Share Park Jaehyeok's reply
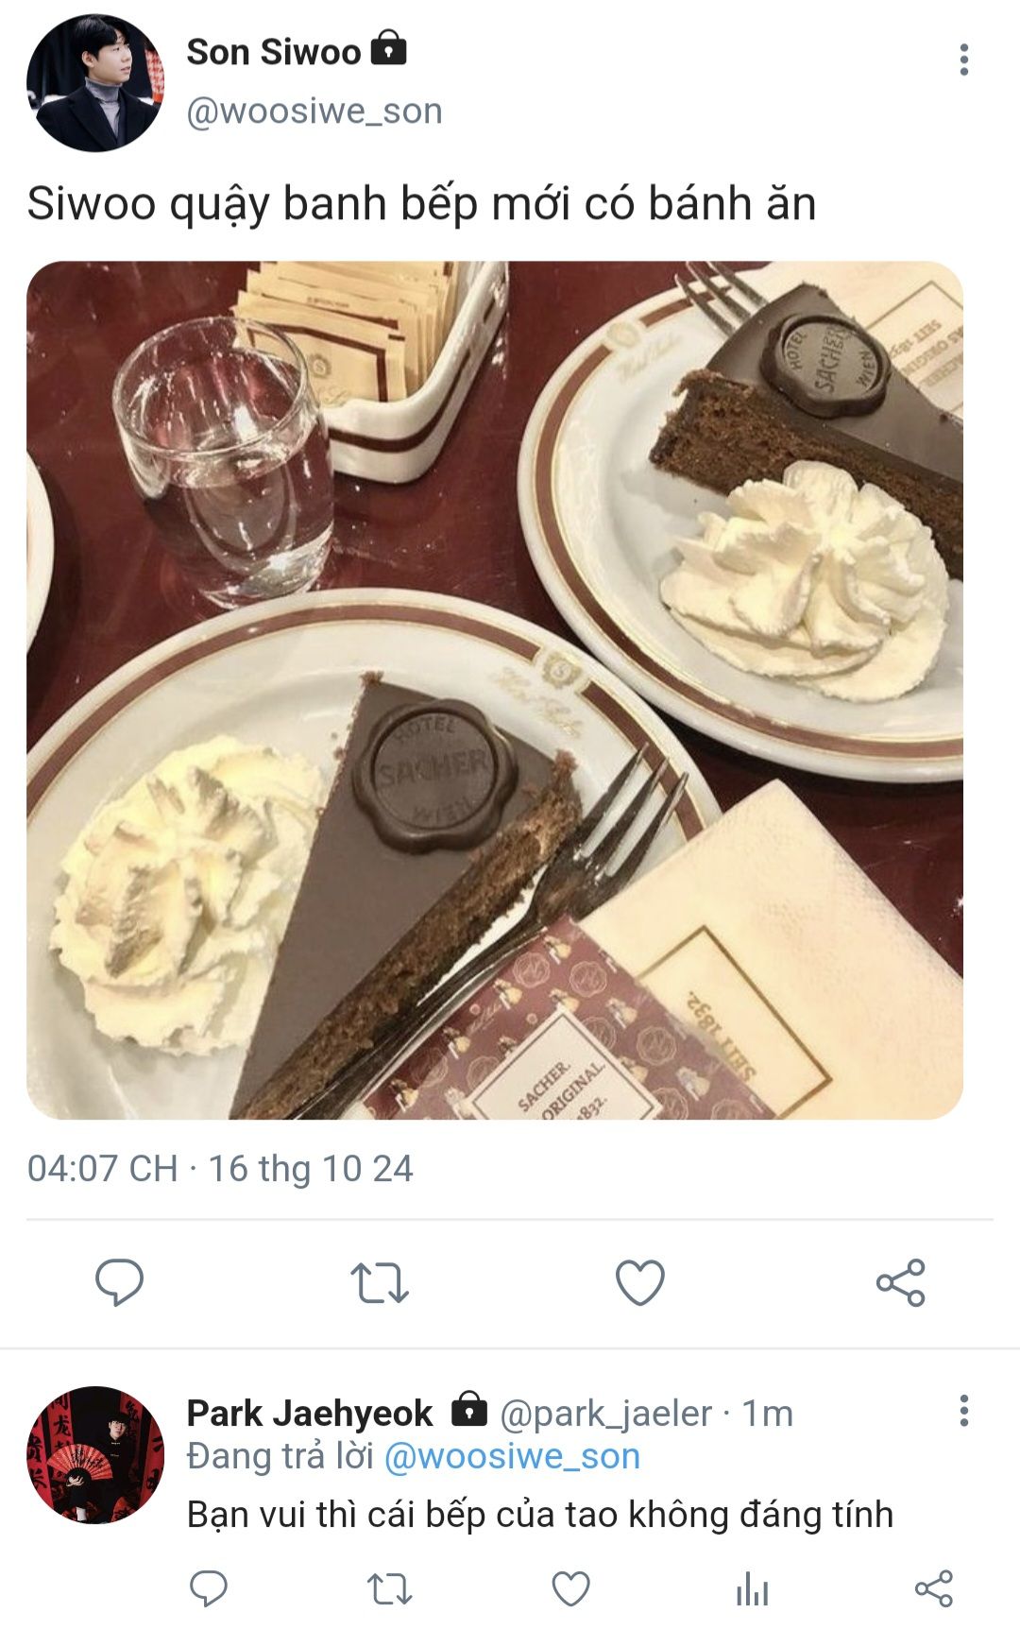The width and height of the screenshot is (1020, 1629). pos(934,1588)
